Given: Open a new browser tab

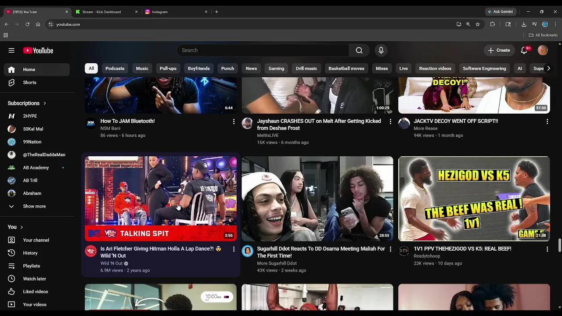Looking at the screenshot, I should [x=216, y=12].
